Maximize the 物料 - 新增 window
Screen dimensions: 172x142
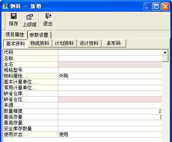click(156, 6)
